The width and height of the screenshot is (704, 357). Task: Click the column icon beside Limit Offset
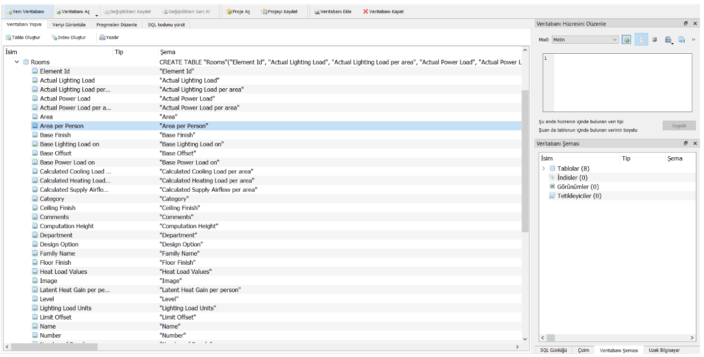(35, 317)
